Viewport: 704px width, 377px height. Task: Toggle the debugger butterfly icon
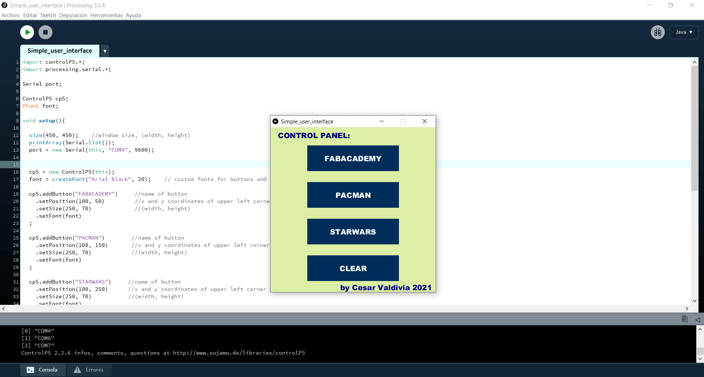658,32
